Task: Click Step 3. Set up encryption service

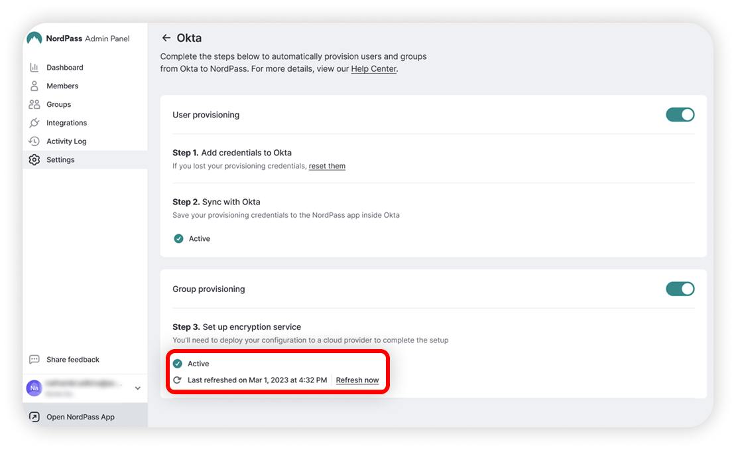Action: click(237, 327)
